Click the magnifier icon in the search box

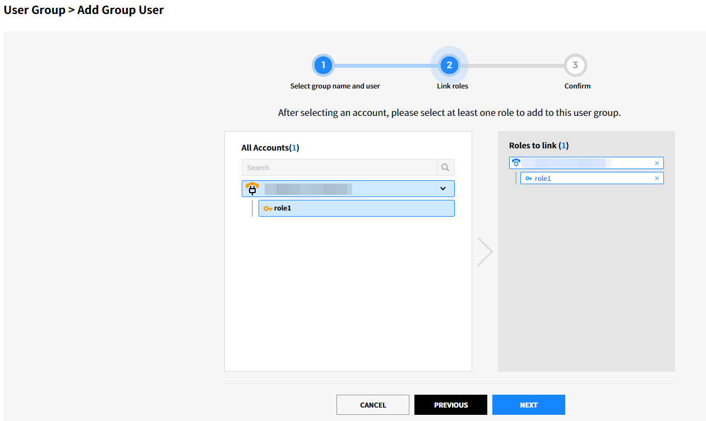pos(445,167)
